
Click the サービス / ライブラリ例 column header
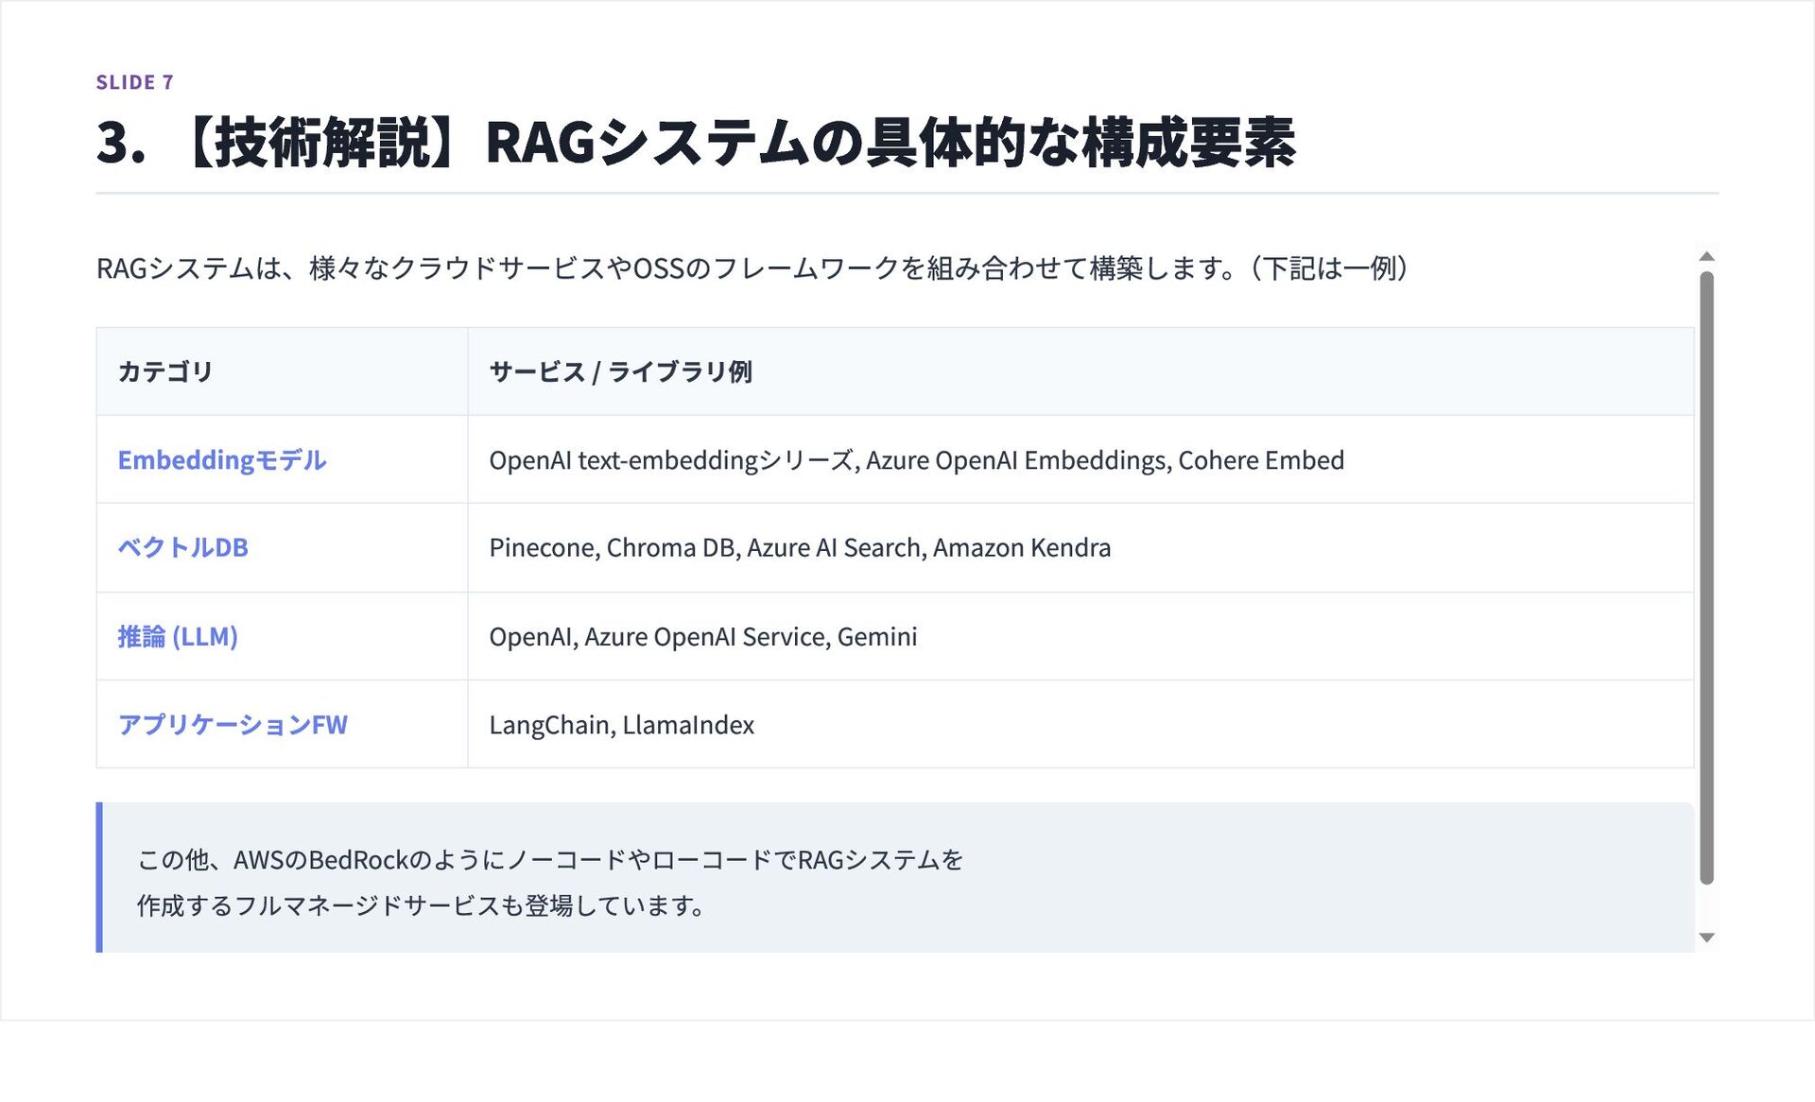(x=620, y=371)
